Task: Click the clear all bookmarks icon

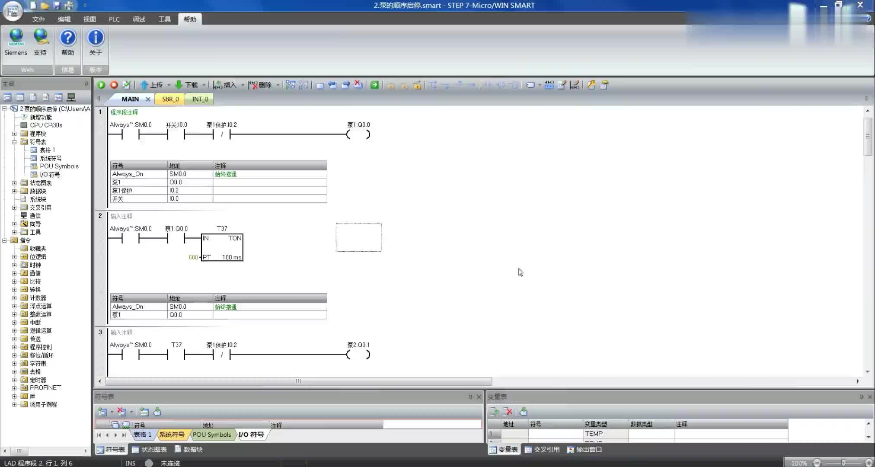Action: [x=358, y=85]
